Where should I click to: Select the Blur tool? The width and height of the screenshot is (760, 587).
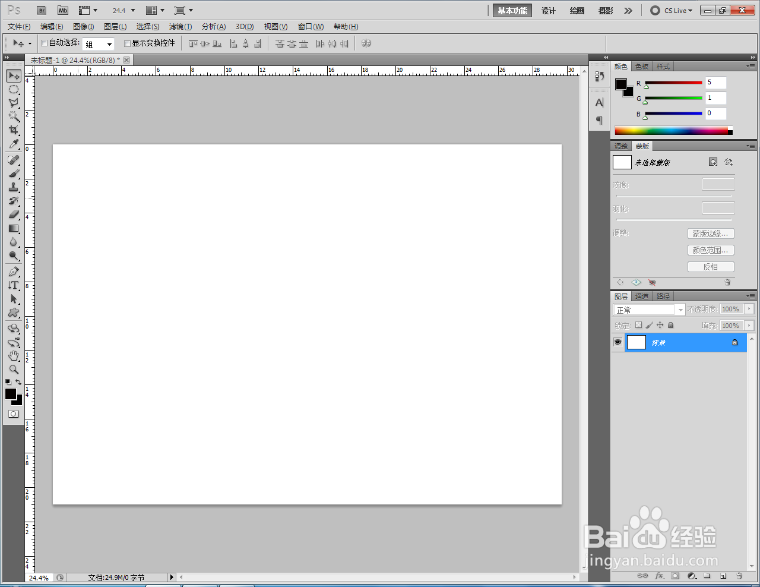(14, 242)
